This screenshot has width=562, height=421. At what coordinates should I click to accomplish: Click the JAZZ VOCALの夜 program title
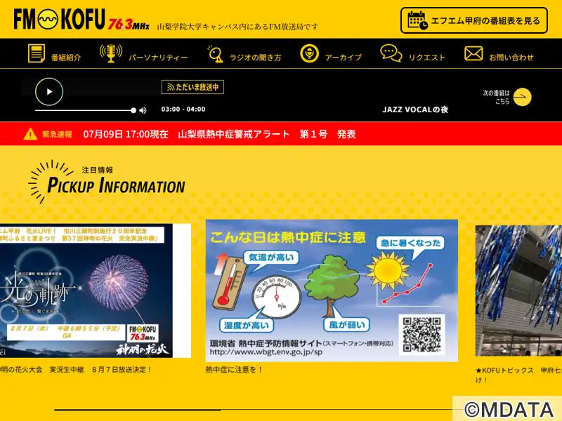(415, 109)
